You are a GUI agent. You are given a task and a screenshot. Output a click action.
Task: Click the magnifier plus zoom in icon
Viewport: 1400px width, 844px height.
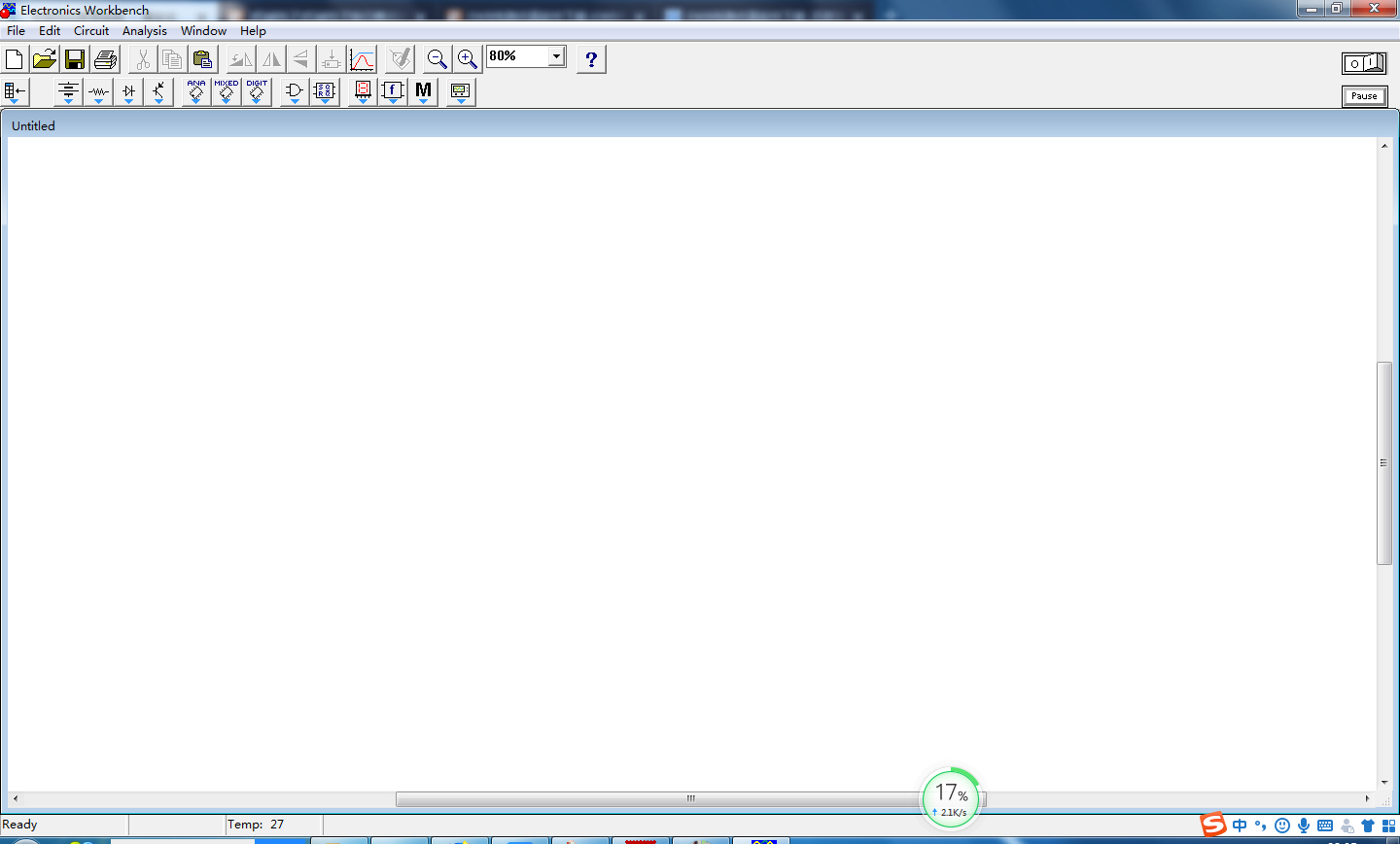(468, 59)
